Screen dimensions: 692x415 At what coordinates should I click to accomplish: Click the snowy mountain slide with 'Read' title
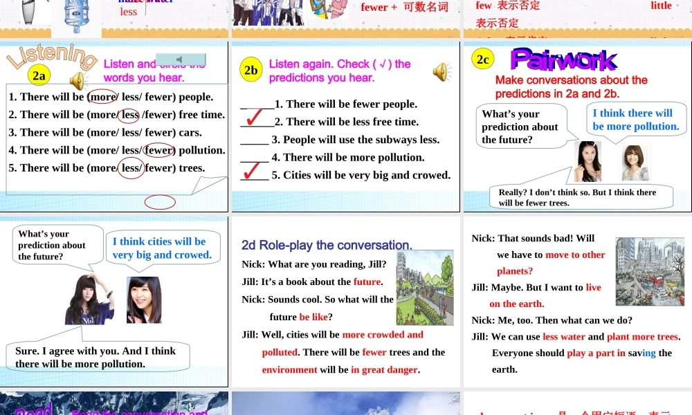tap(114, 403)
